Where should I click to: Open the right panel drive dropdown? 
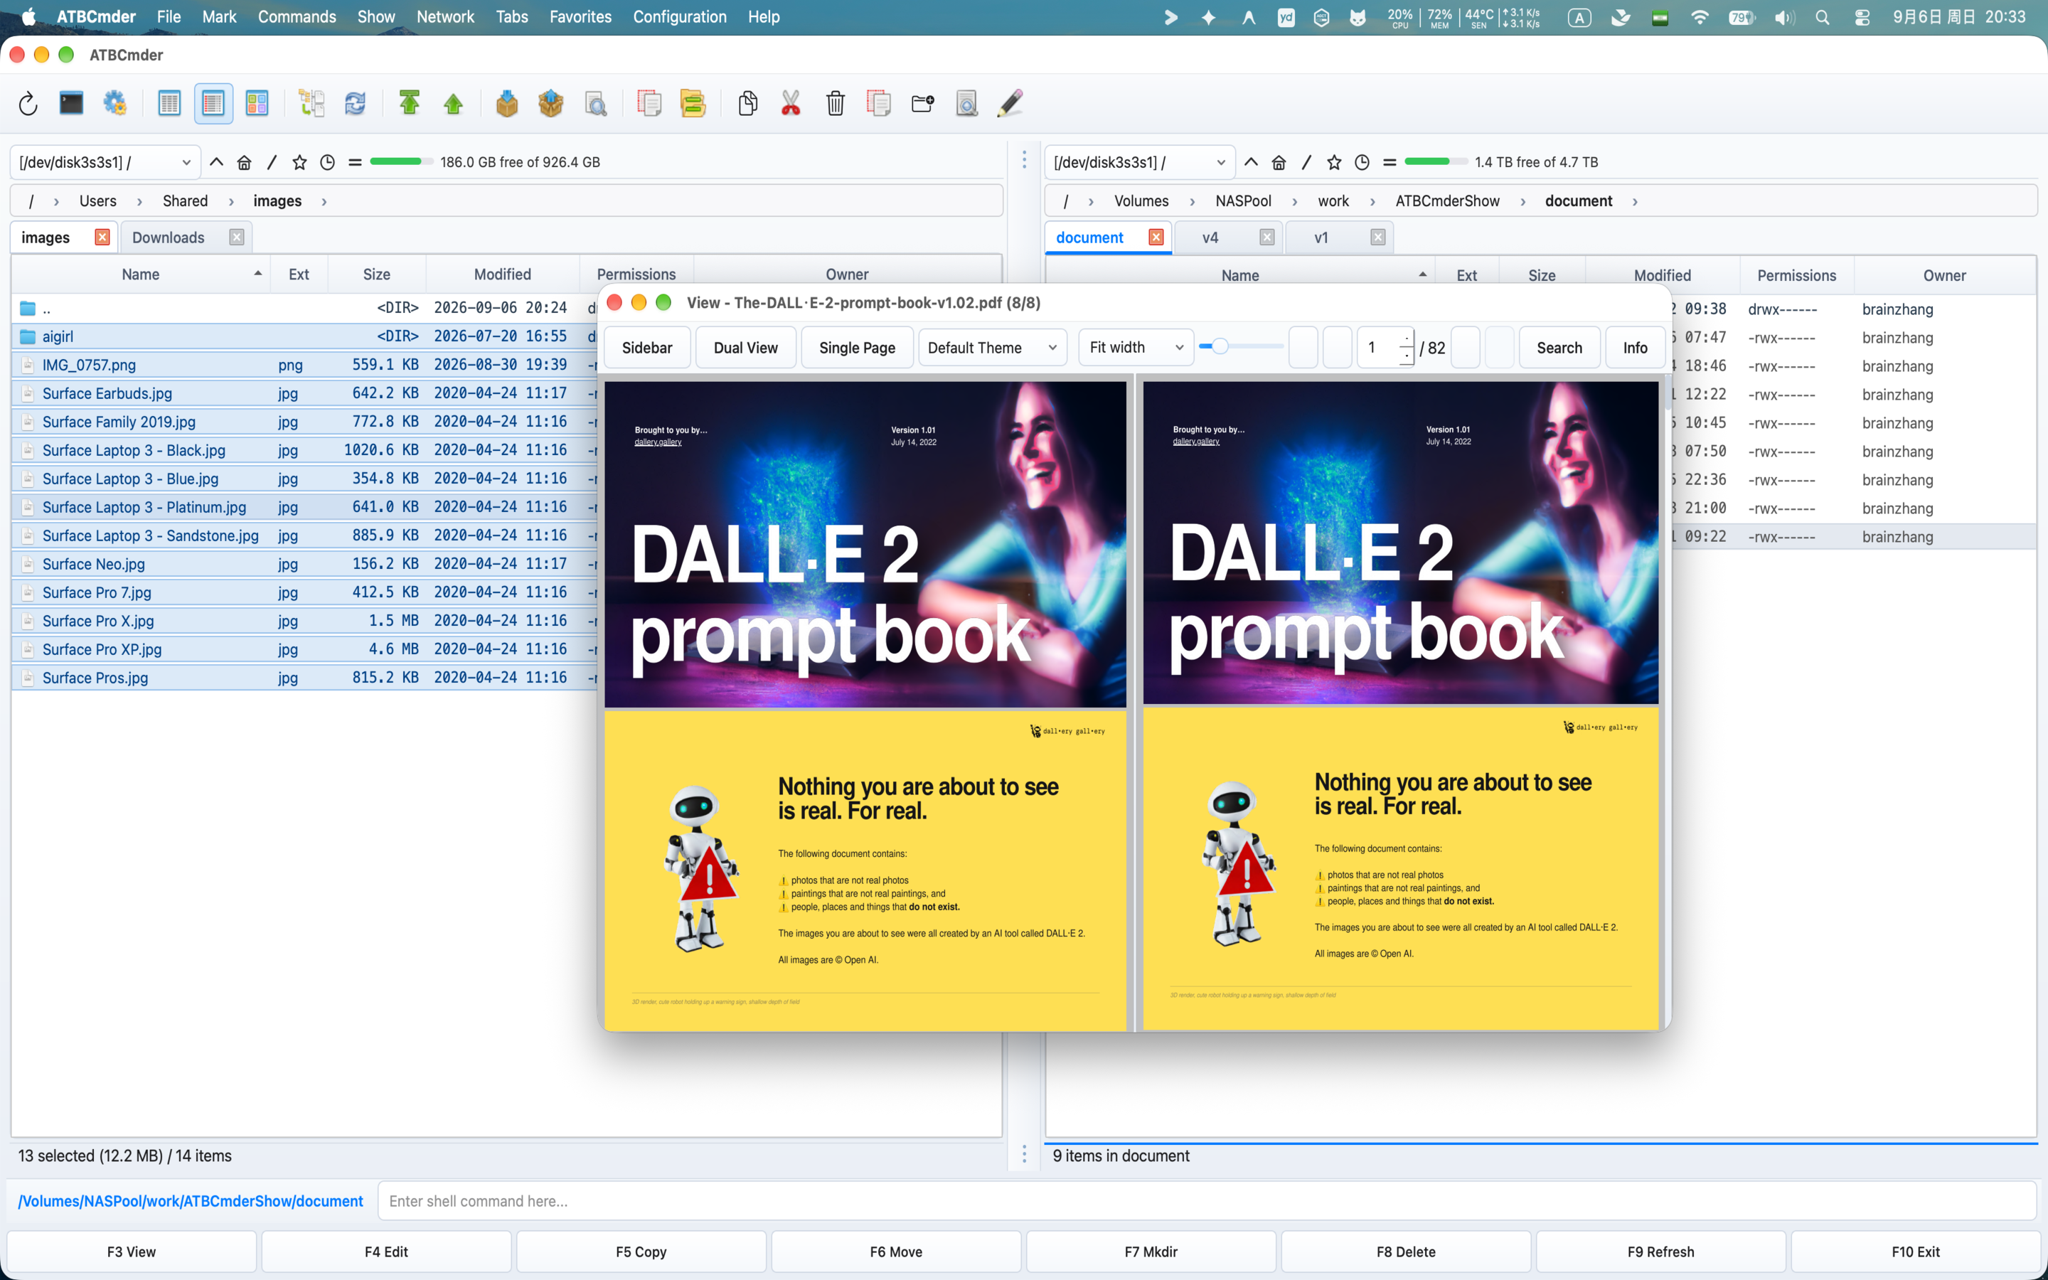click(1140, 163)
